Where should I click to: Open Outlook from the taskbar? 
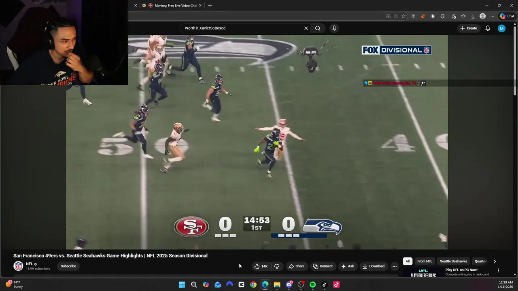tap(218, 285)
